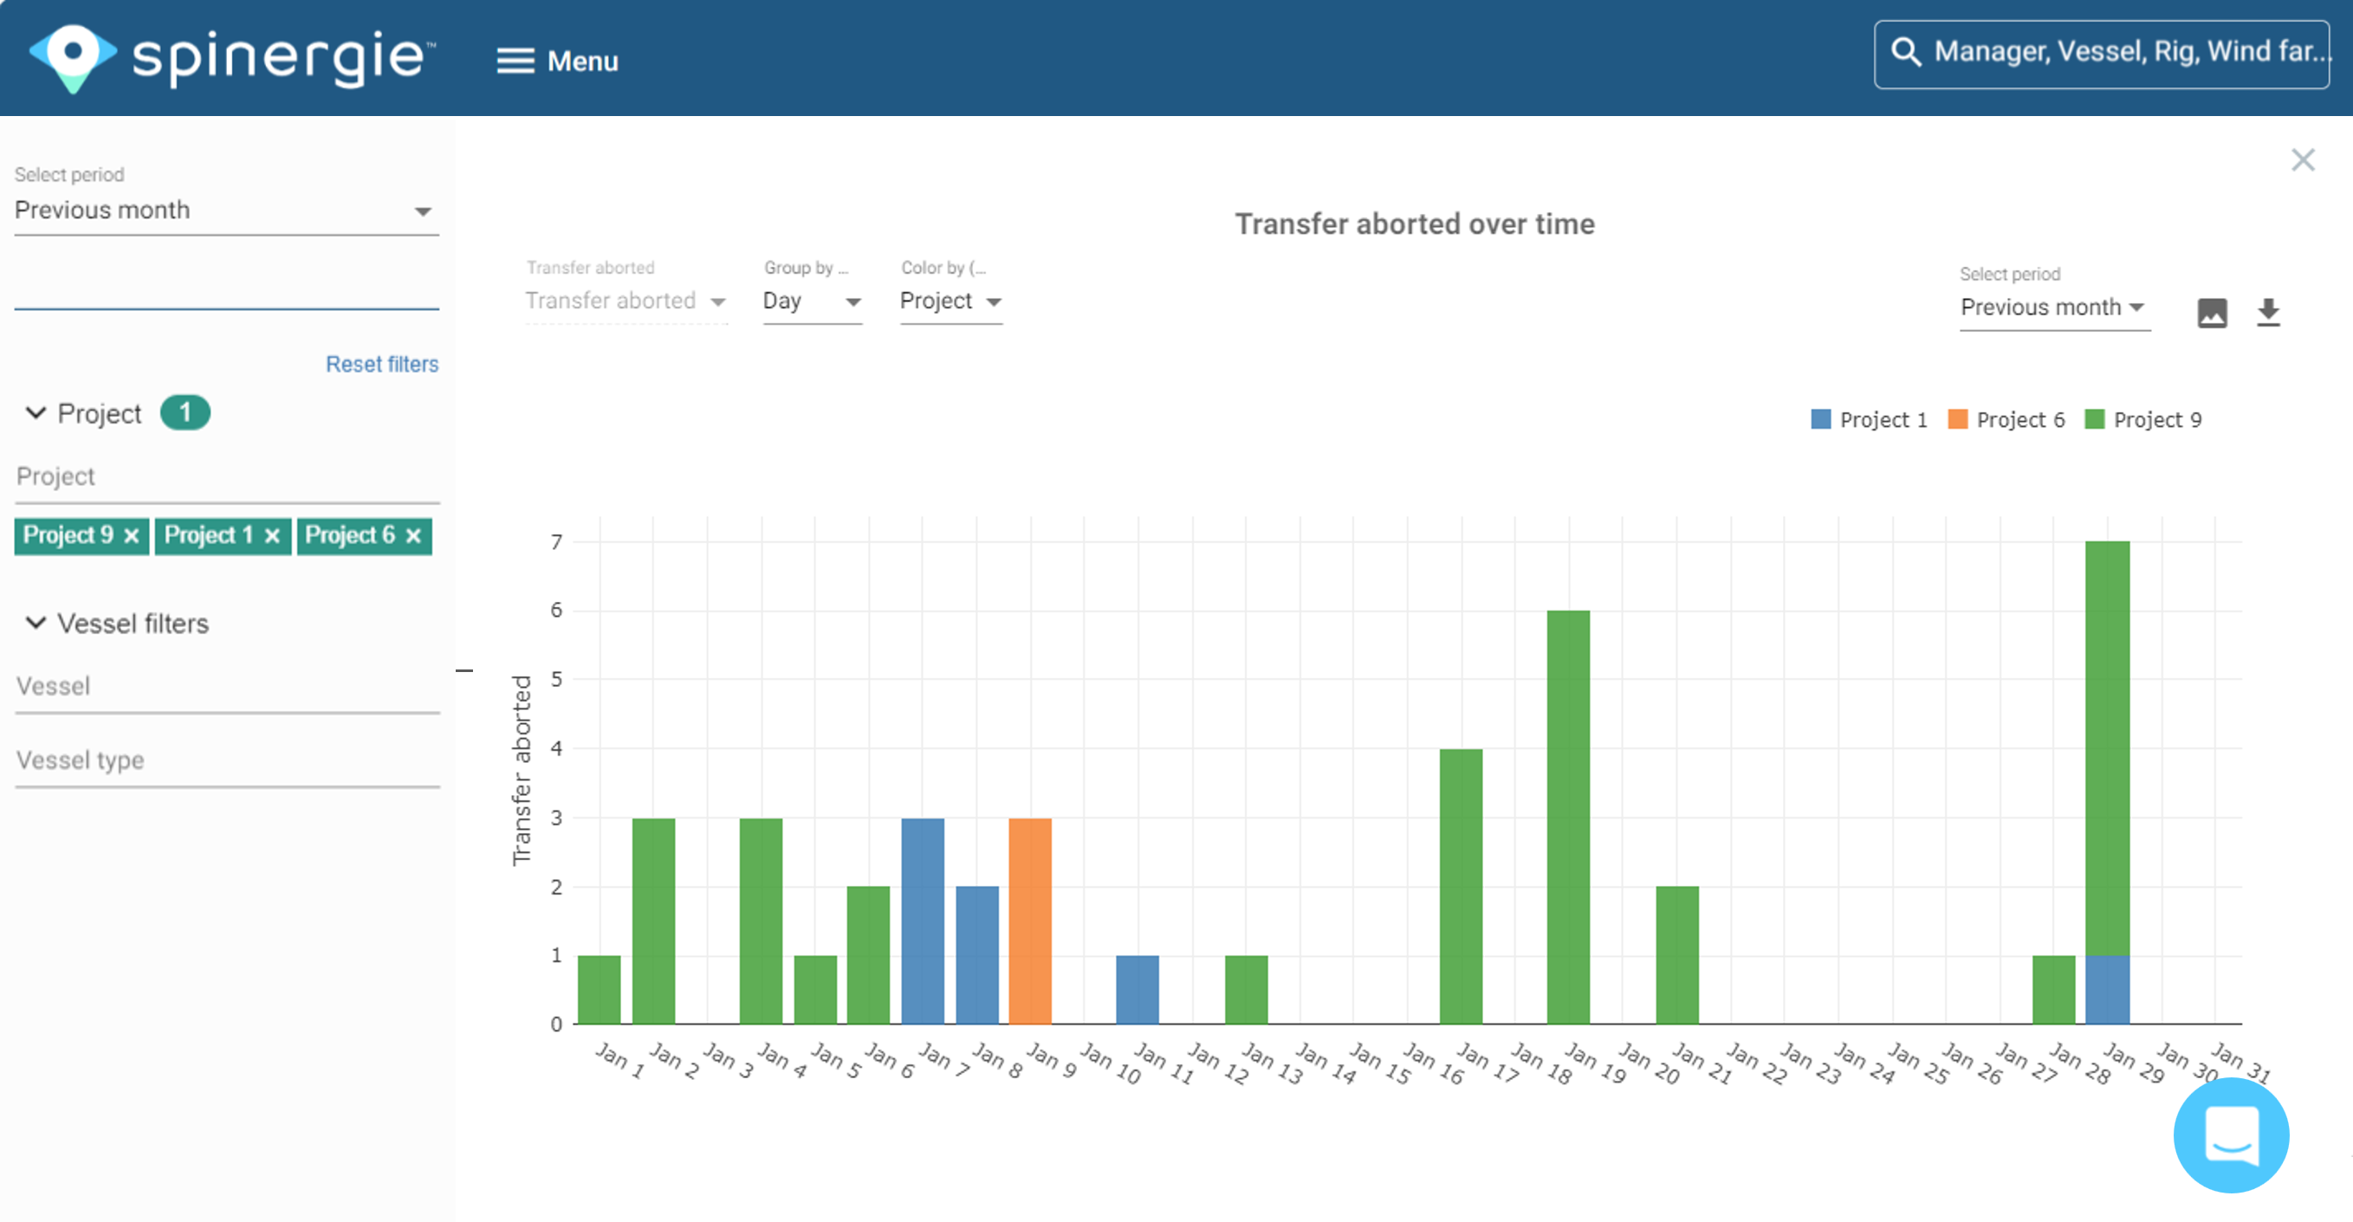The width and height of the screenshot is (2353, 1222).
Task: Export the chart as an image
Action: 2212,313
